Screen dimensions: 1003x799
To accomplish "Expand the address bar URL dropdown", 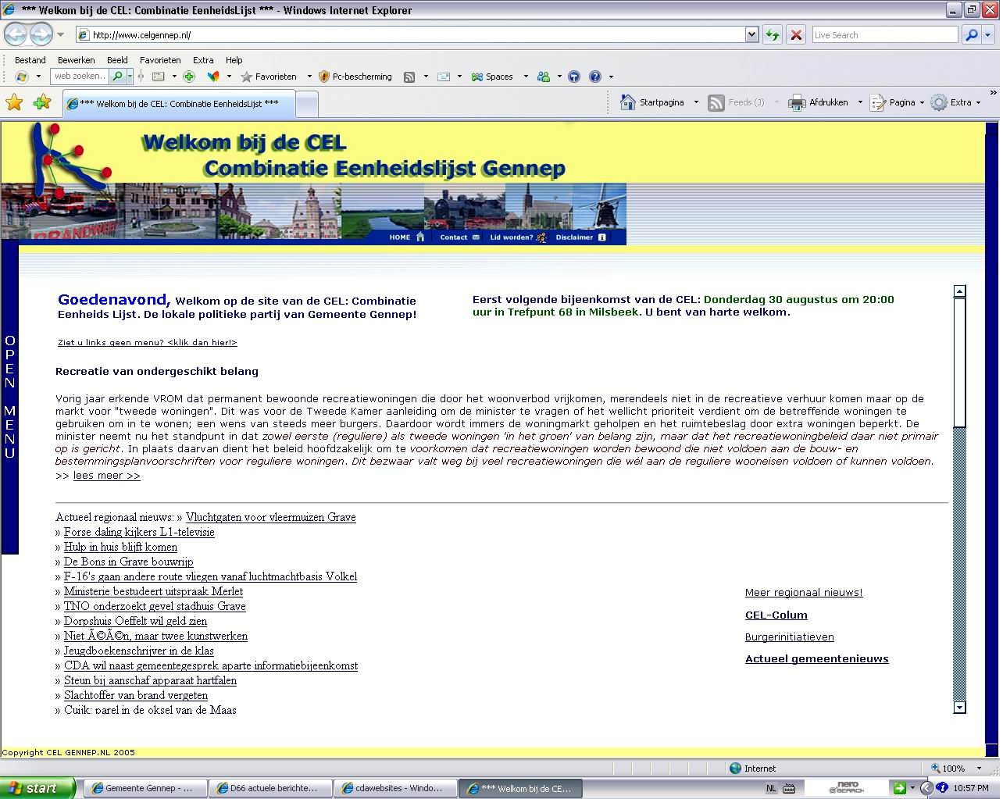I will pos(751,34).
